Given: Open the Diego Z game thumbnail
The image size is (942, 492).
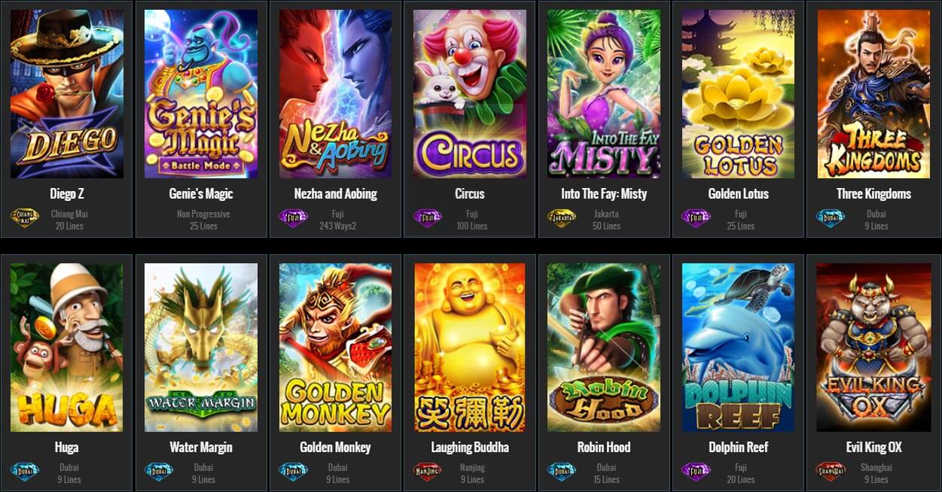Looking at the screenshot, I should pos(67,94).
